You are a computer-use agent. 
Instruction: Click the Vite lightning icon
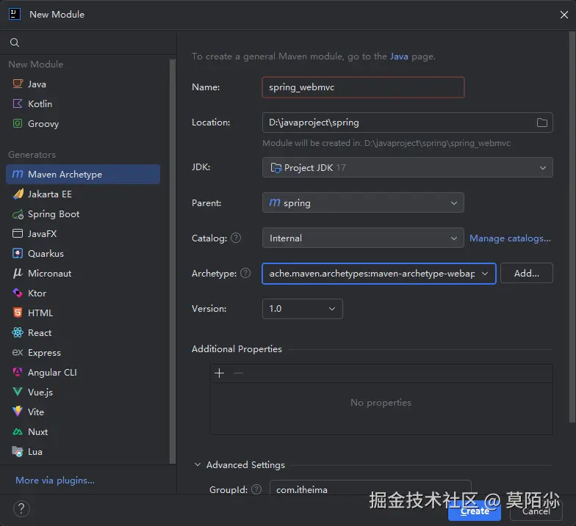click(x=18, y=412)
